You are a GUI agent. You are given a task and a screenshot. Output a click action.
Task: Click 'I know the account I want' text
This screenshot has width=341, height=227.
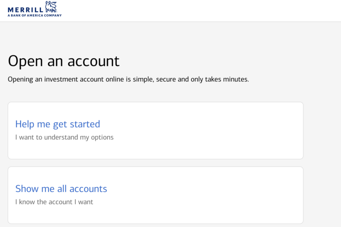coord(54,202)
